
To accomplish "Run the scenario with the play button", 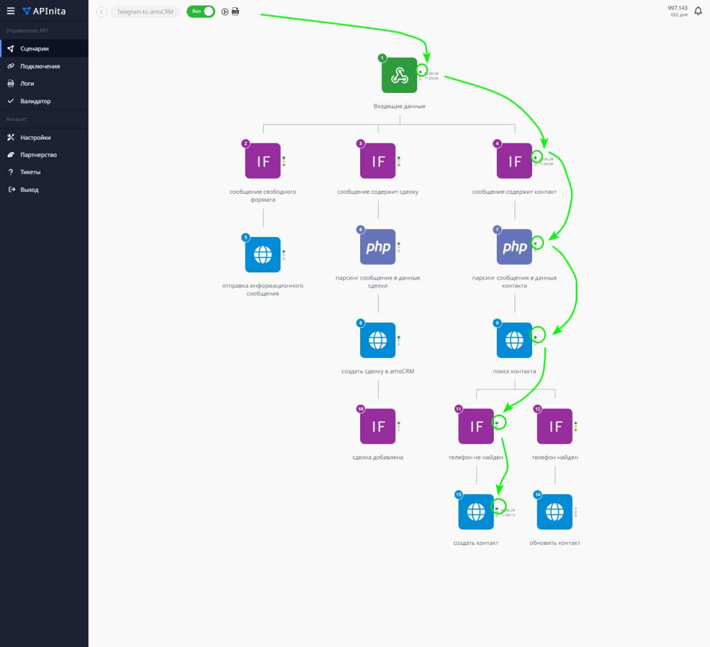I will (225, 12).
